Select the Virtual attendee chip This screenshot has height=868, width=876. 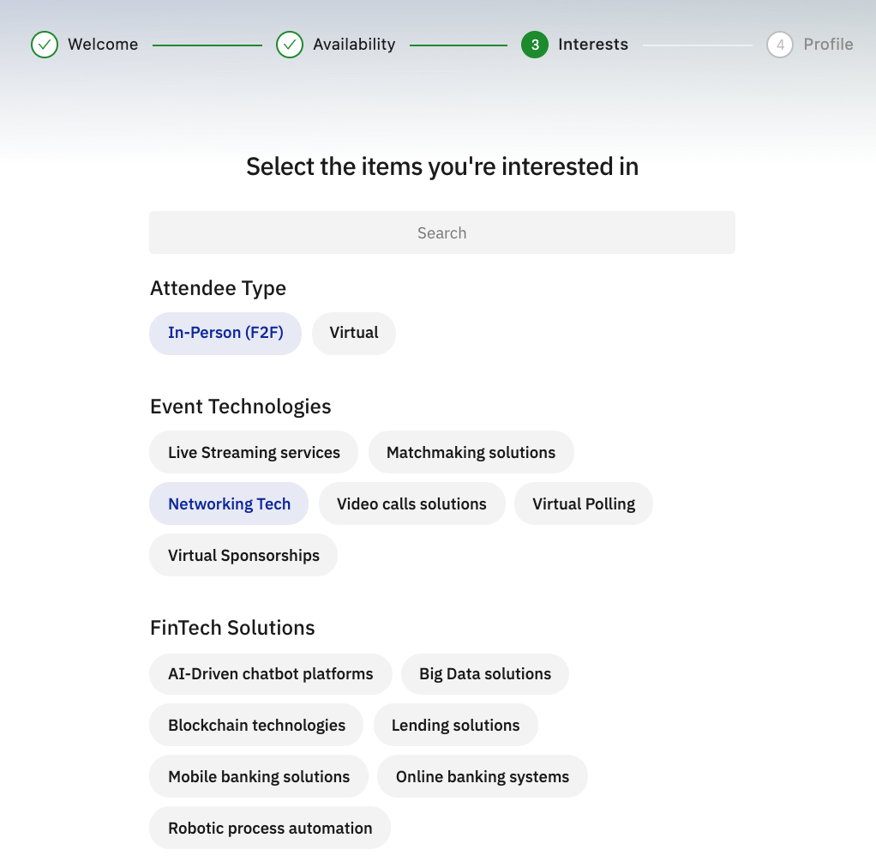pyautogui.click(x=354, y=333)
